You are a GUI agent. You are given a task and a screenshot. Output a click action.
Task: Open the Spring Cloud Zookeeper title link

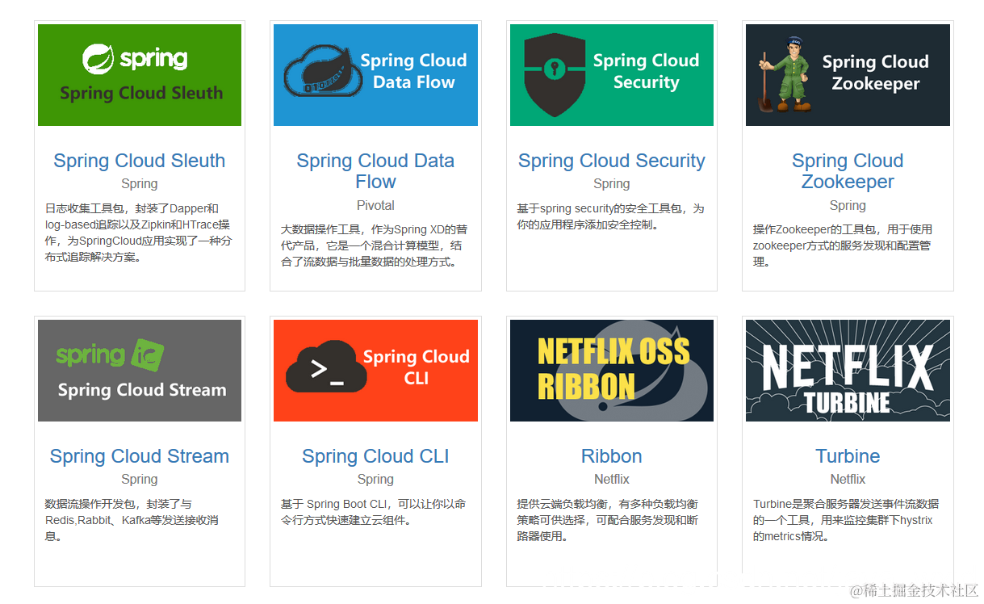pos(848,171)
